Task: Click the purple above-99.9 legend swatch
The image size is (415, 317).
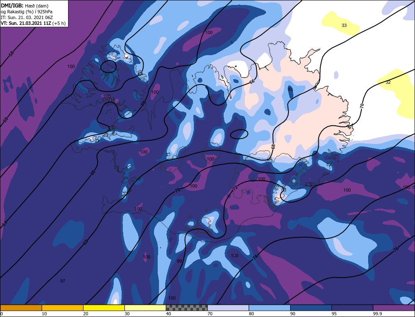Action: point(394,307)
